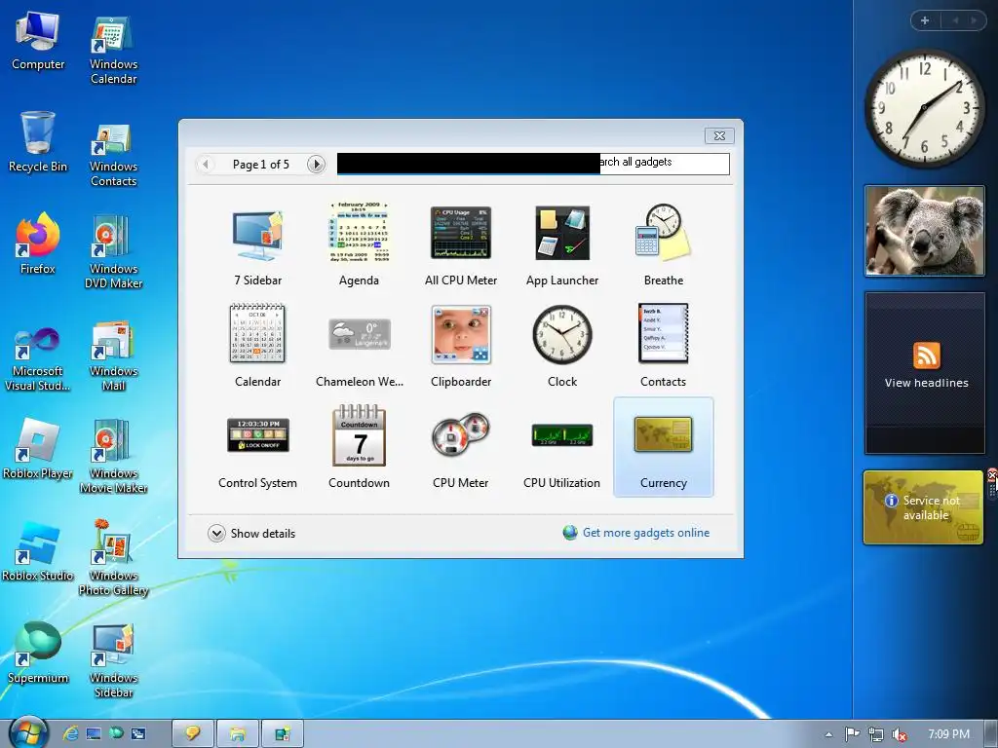Select Windows Mail shortcut

(x=113, y=356)
